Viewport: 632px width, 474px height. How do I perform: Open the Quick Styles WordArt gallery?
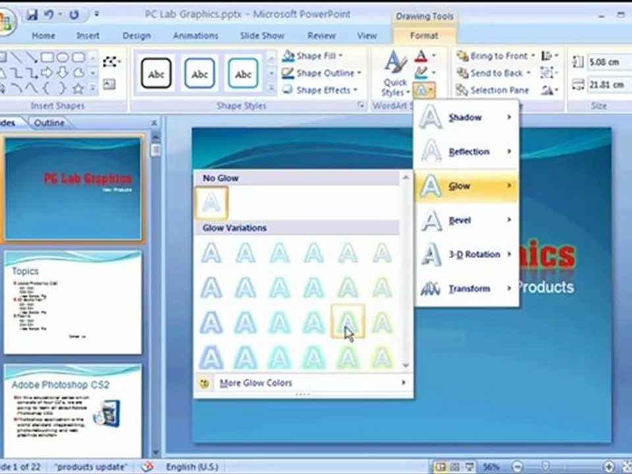point(395,73)
